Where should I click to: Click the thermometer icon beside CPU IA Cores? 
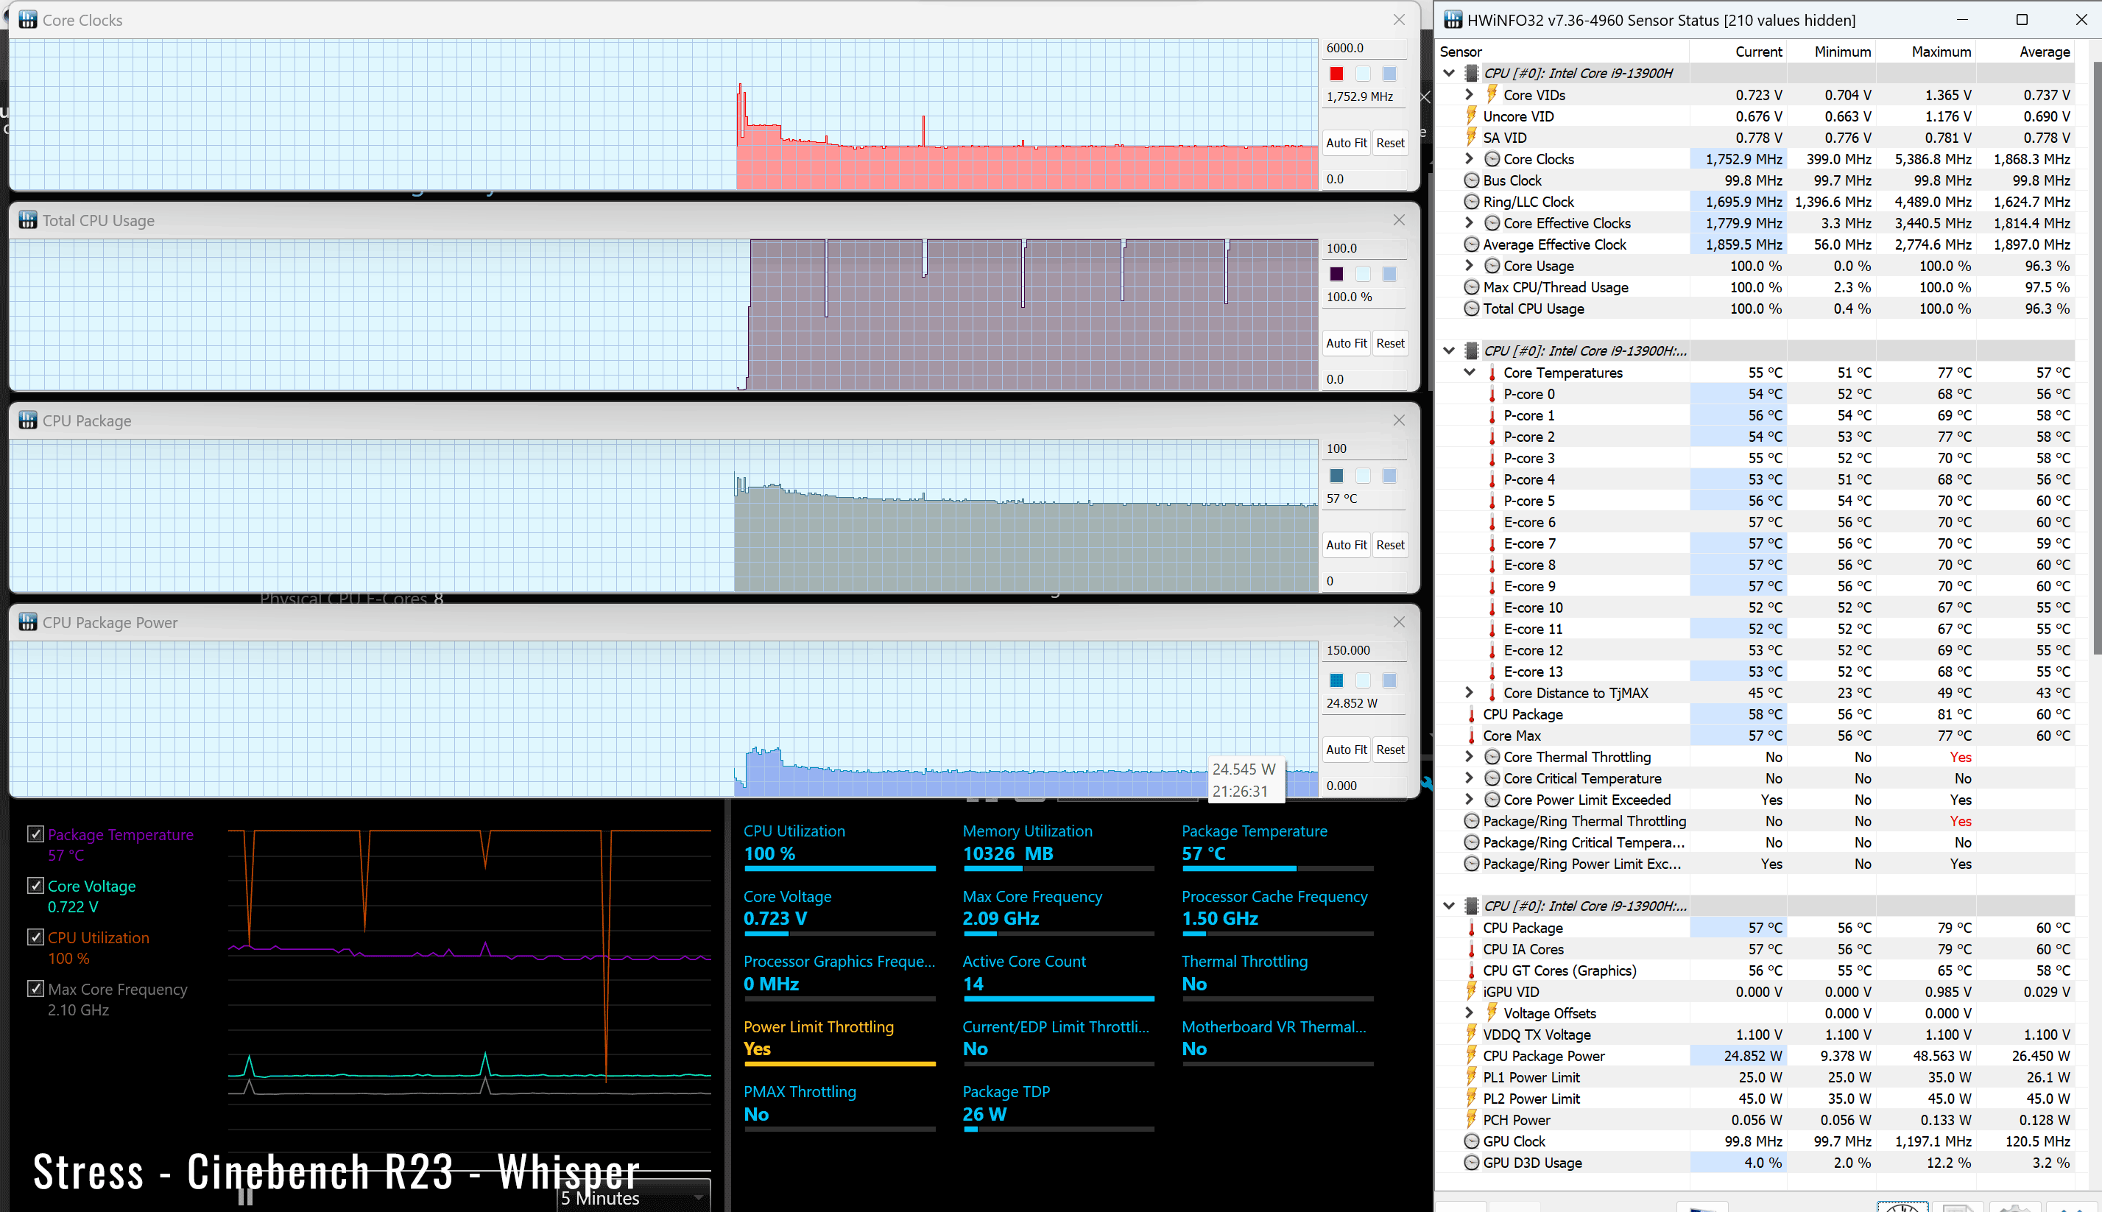[1471, 949]
